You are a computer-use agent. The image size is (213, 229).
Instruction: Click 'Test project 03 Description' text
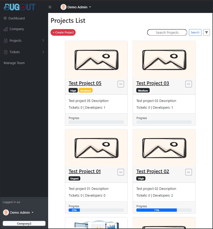pos(156,101)
